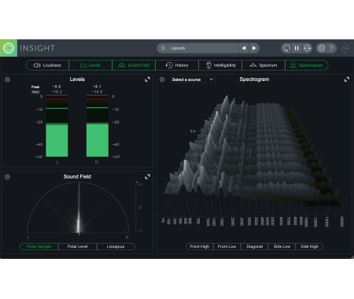Click the Sound Field panel title
The width and height of the screenshot is (354, 299).
coord(77,177)
